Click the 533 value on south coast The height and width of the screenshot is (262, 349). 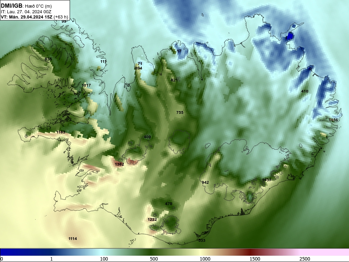202,240
